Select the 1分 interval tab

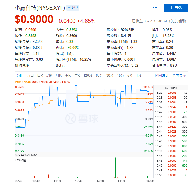pyautogui.click(x=139, y=75)
